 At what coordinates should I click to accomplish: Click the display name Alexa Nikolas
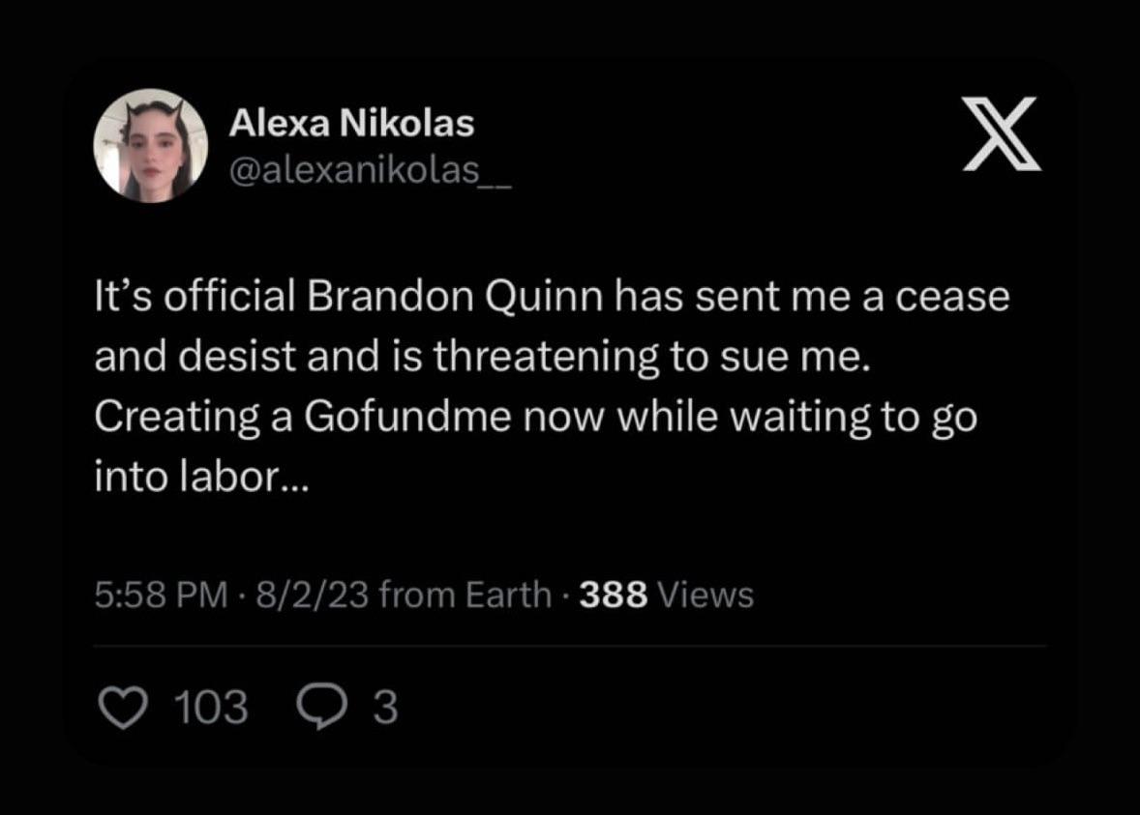[351, 123]
